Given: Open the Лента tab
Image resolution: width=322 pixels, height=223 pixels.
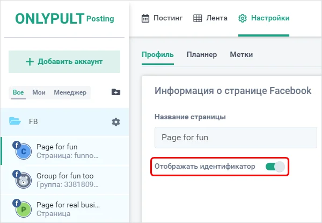Looking at the screenshot, I should 210,18.
